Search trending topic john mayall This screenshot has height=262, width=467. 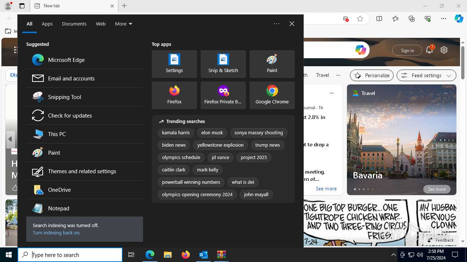[256, 195]
